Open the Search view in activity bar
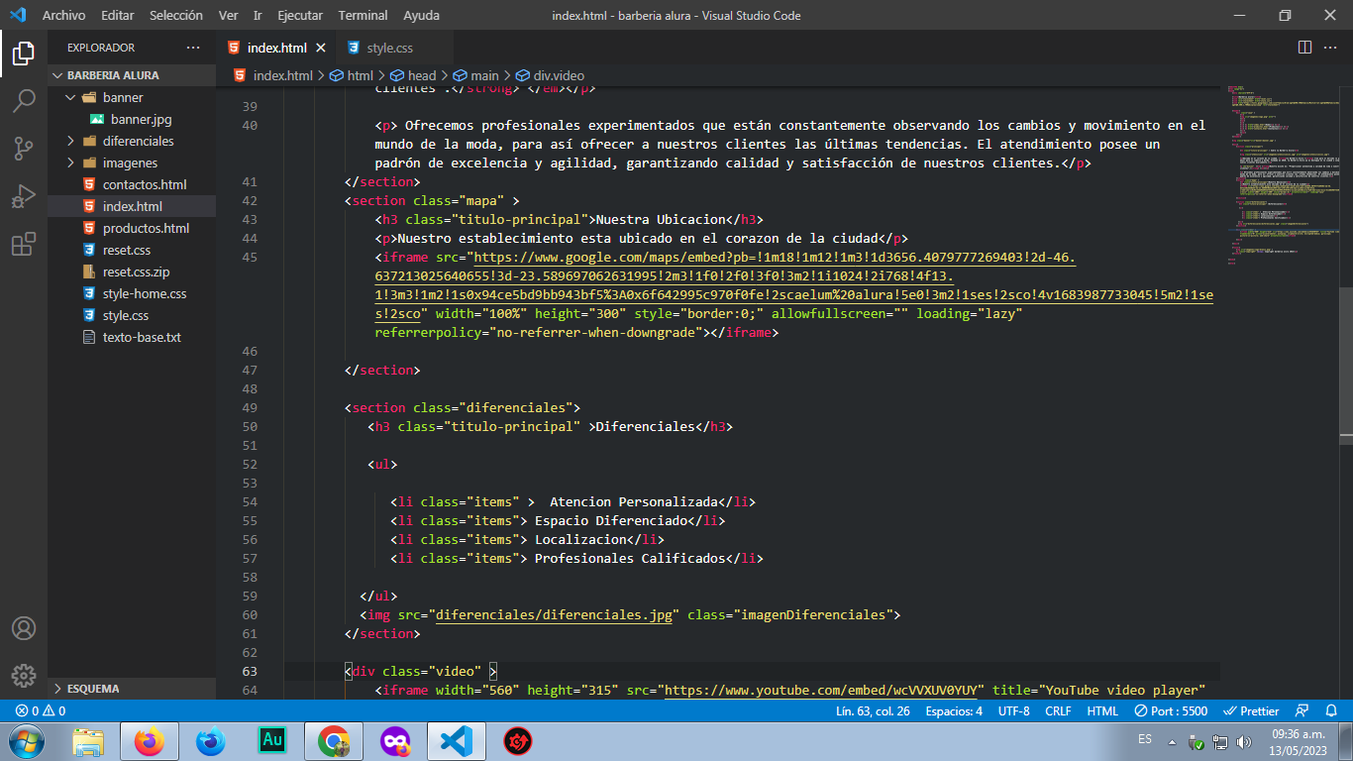Screen dimensions: 1353x761 pyautogui.click(x=24, y=101)
